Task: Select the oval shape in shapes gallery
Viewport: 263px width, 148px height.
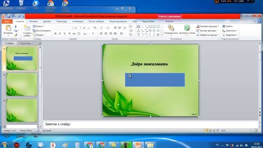Action: (x=154, y=27)
